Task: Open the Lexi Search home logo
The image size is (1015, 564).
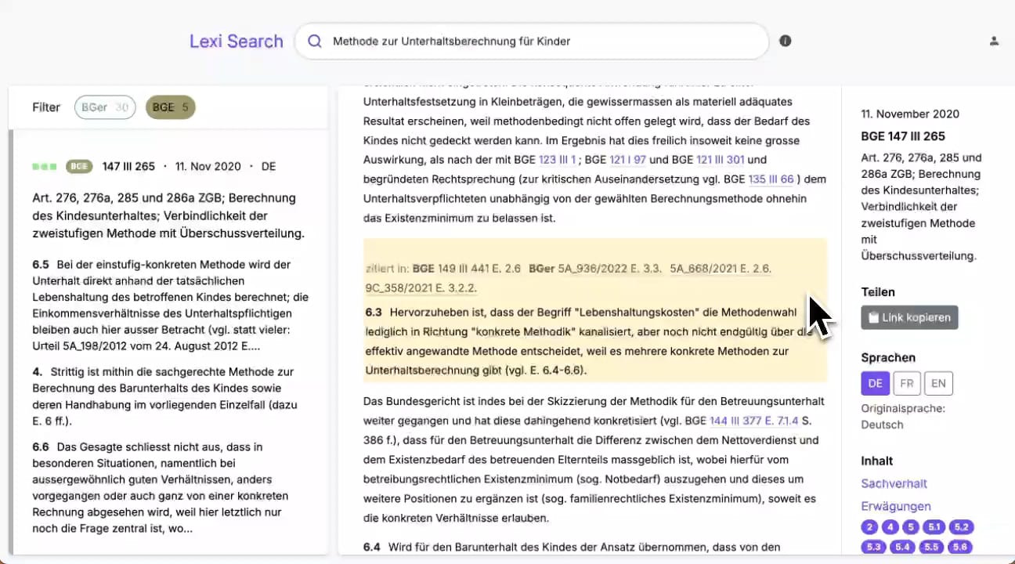Action: tap(236, 42)
